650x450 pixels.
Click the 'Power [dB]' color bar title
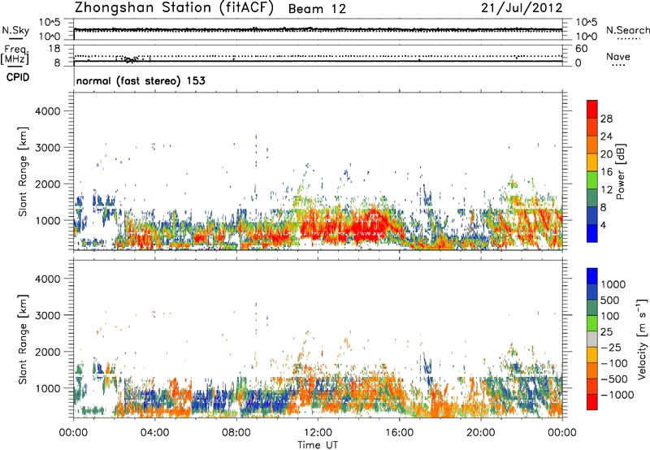(x=621, y=171)
